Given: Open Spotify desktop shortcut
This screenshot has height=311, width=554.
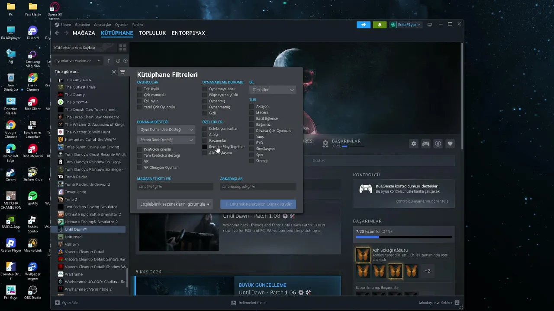Looking at the screenshot, I should point(32,198).
